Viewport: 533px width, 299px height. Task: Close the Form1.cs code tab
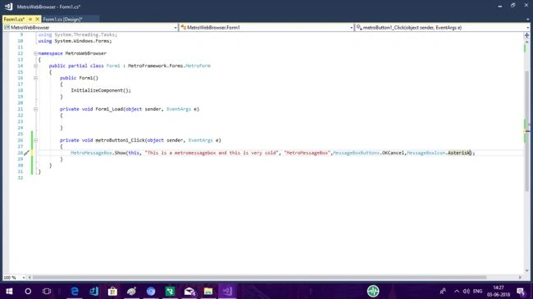pos(38,20)
